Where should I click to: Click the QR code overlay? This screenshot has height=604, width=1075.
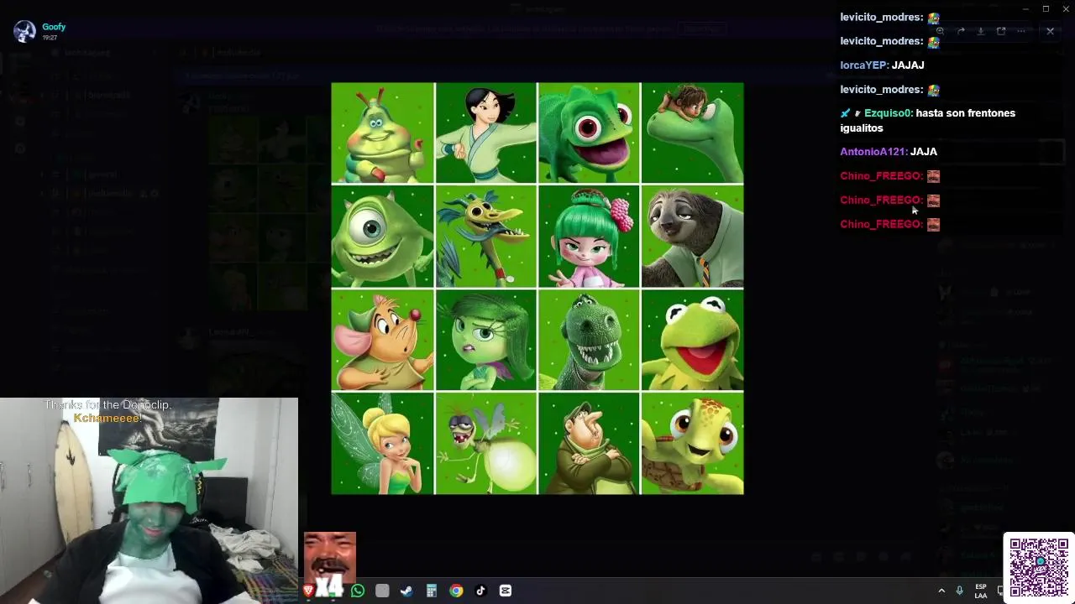[1038, 567]
